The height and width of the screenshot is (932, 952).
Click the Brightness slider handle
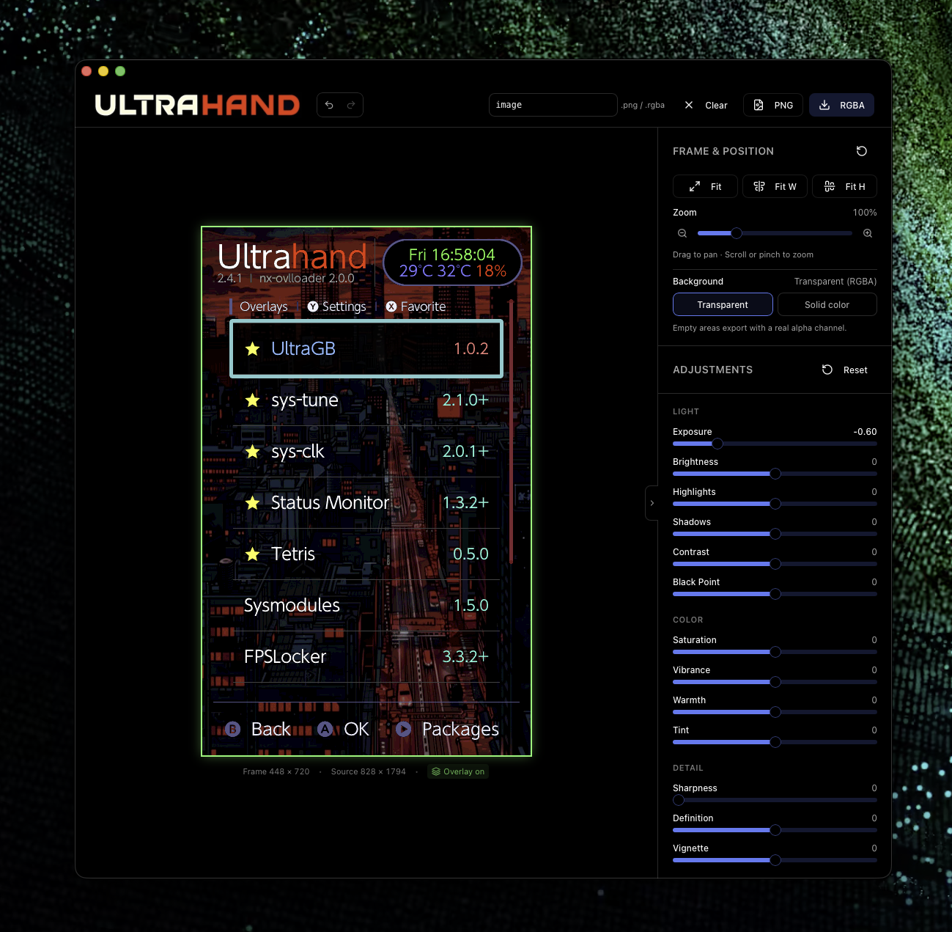point(775,474)
